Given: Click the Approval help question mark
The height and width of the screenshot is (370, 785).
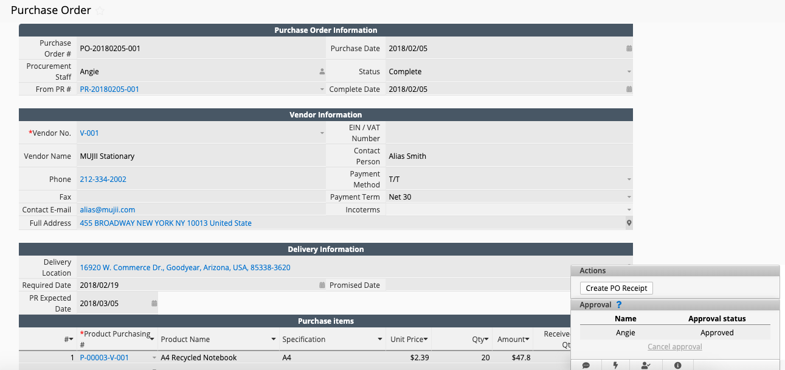Looking at the screenshot, I should coord(619,305).
